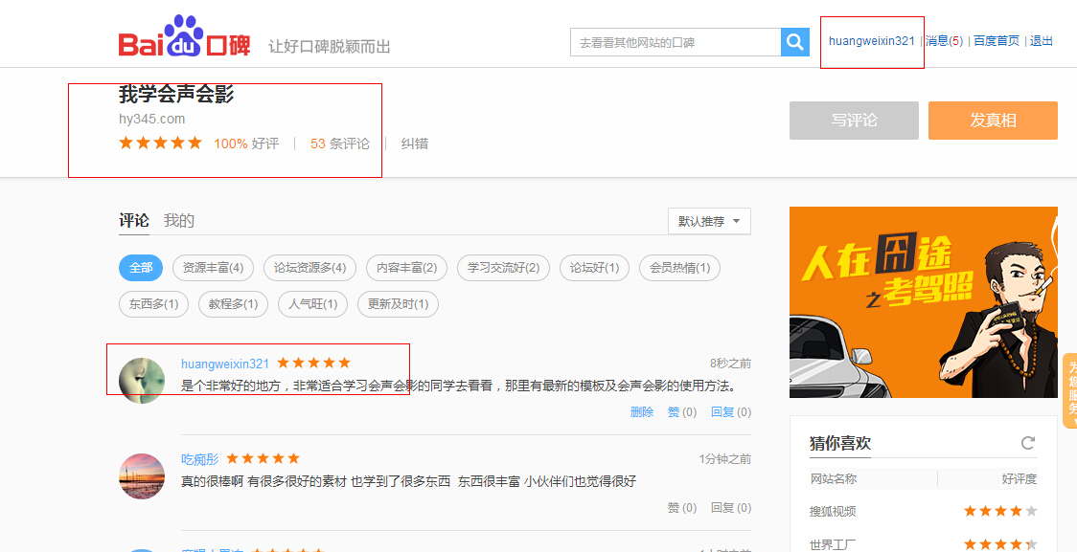Click the 发真相 orange button

point(994,121)
